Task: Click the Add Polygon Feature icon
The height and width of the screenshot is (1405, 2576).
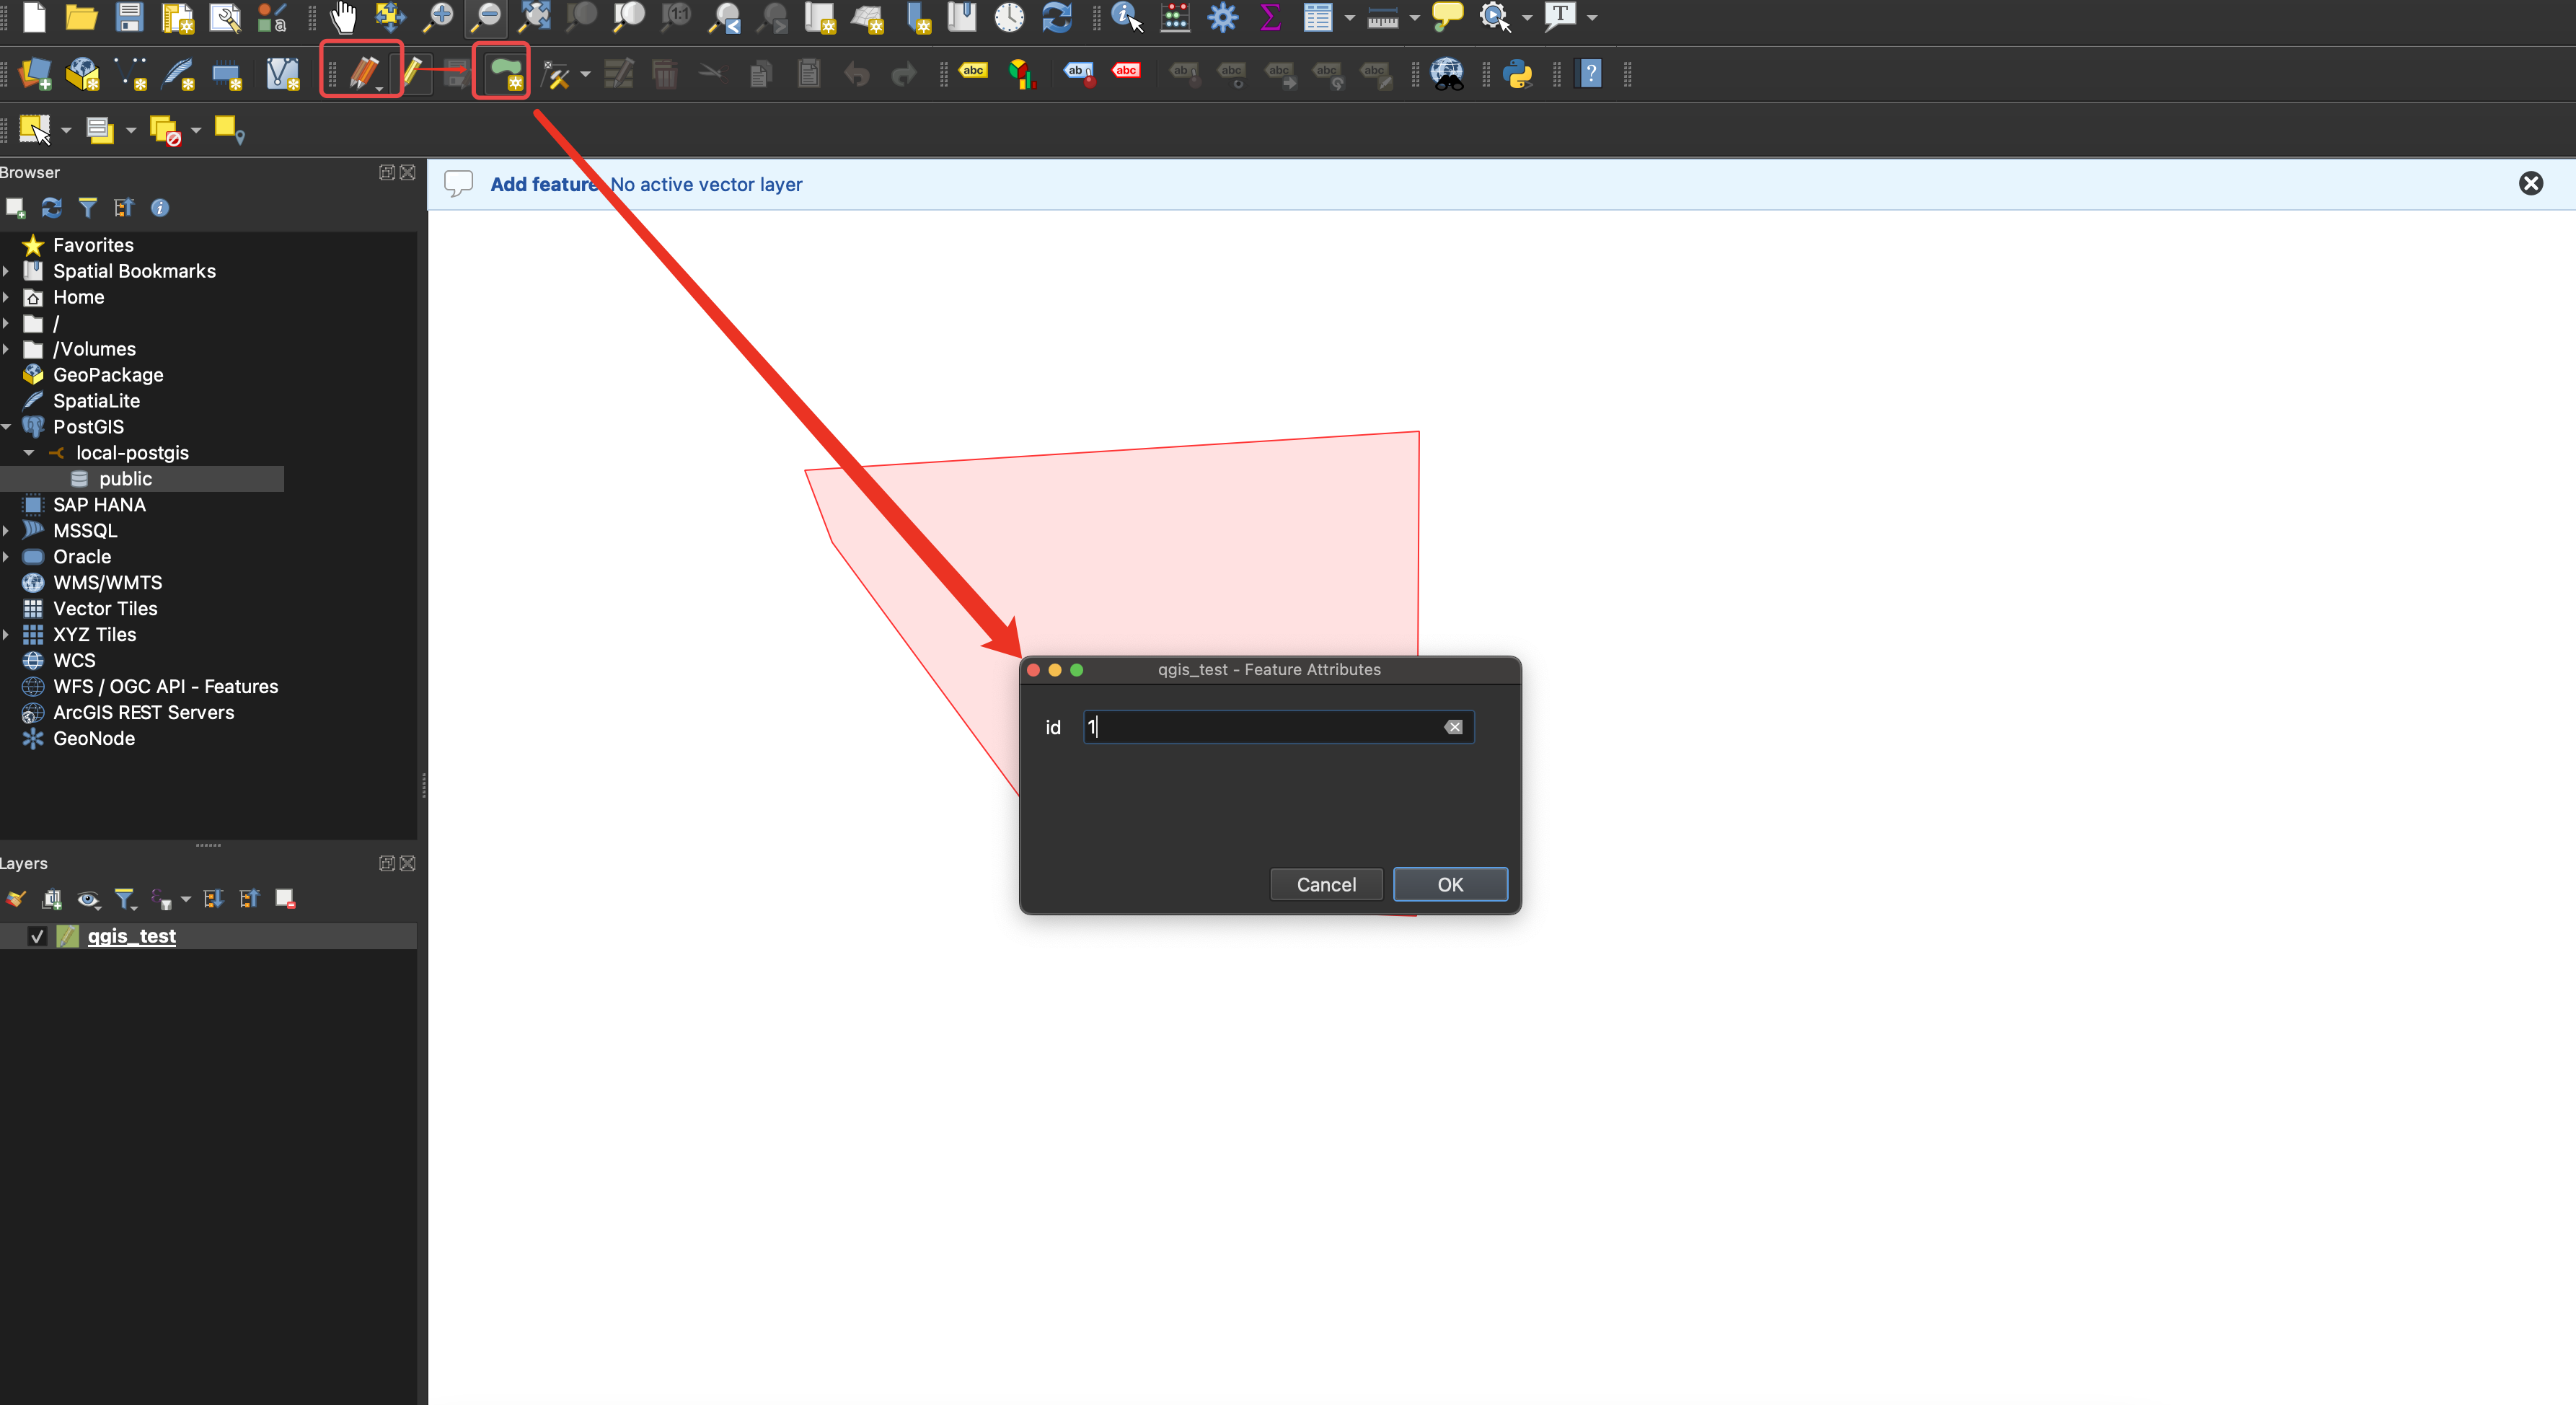Action: pyautogui.click(x=505, y=73)
